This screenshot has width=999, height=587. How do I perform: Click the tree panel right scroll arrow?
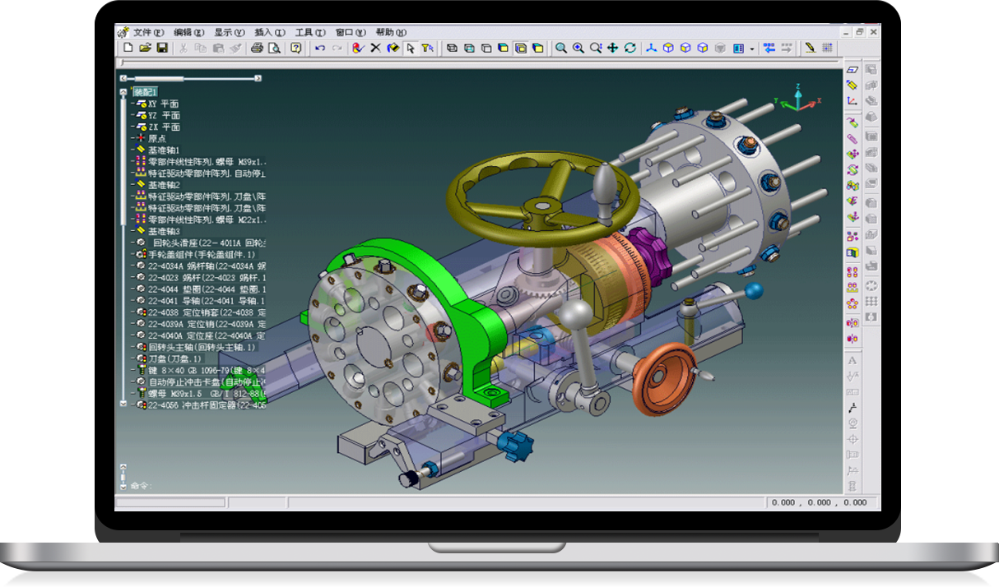click(x=258, y=79)
